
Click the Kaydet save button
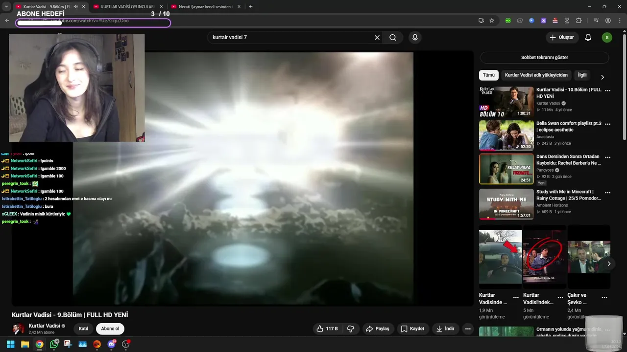coord(413,329)
